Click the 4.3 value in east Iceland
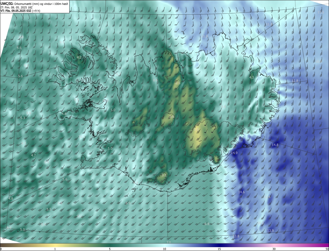Viewport: 329px width, 251px height. coord(252,77)
